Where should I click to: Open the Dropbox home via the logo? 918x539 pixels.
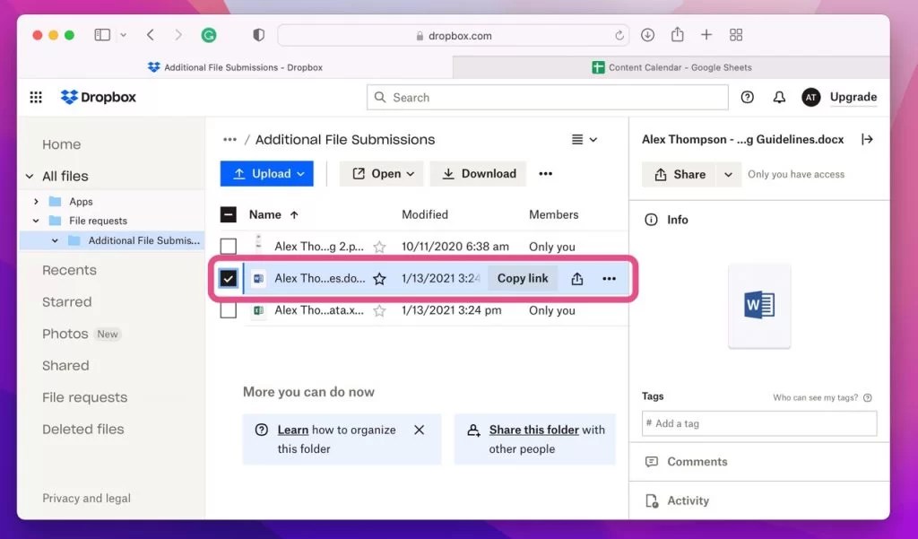pyautogui.click(x=97, y=97)
